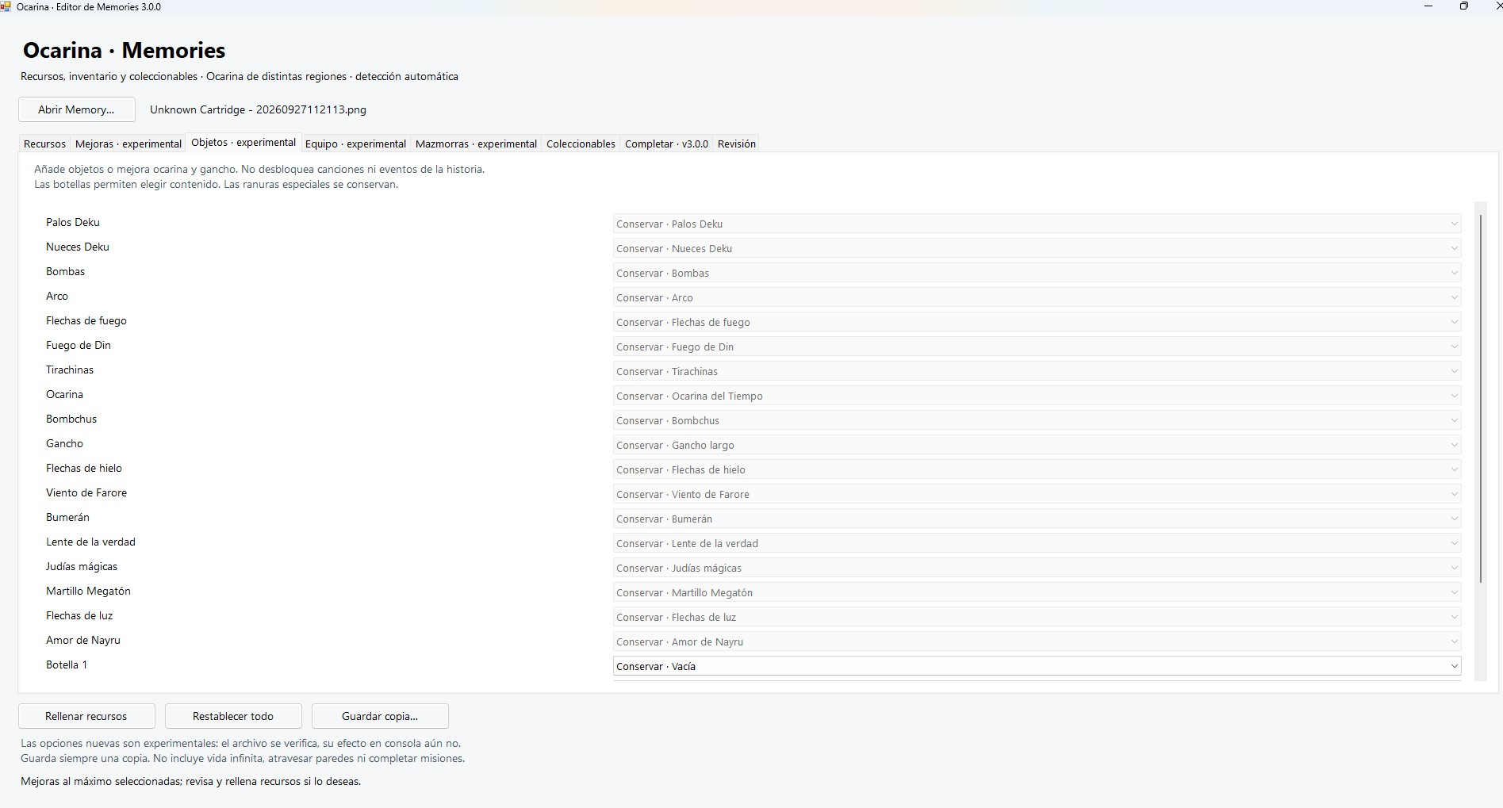
Task: Select the Revisión tab
Action: click(x=736, y=144)
